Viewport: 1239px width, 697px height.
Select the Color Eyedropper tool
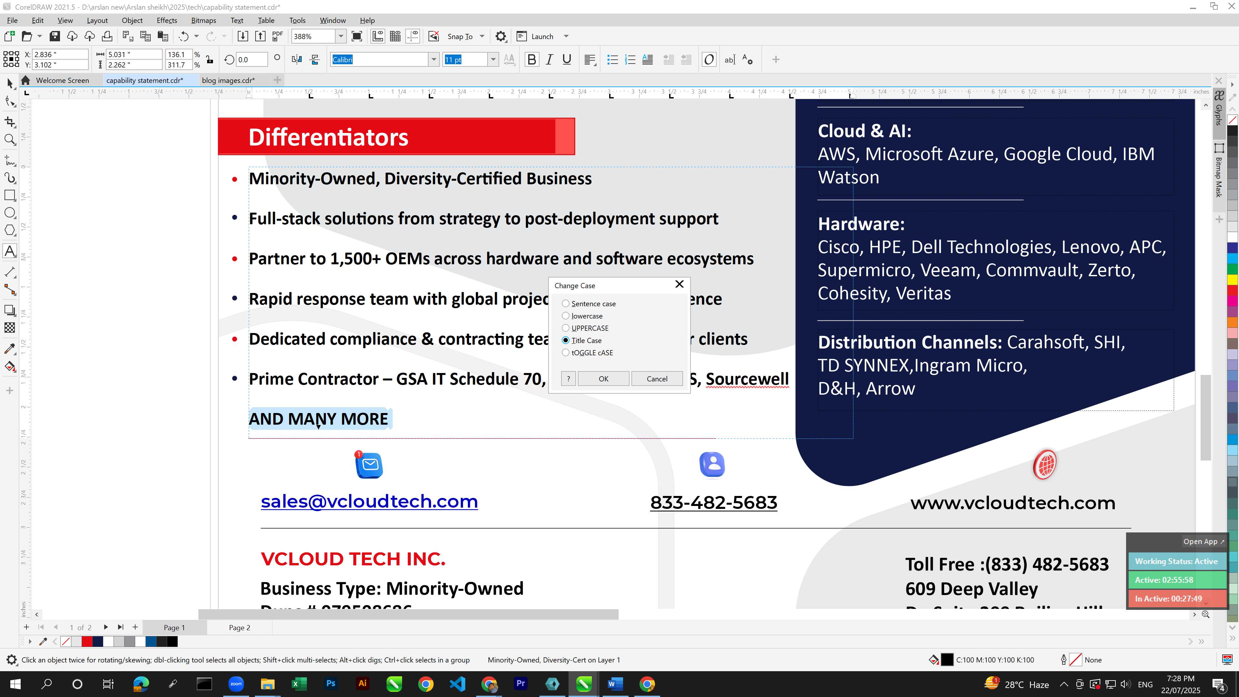click(x=10, y=348)
